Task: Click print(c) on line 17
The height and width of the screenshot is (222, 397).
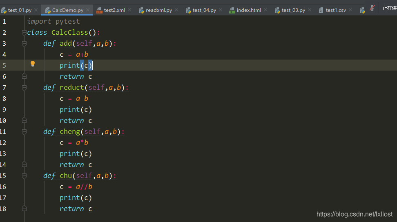Action: pyautogui.click(x=76, y=198)
